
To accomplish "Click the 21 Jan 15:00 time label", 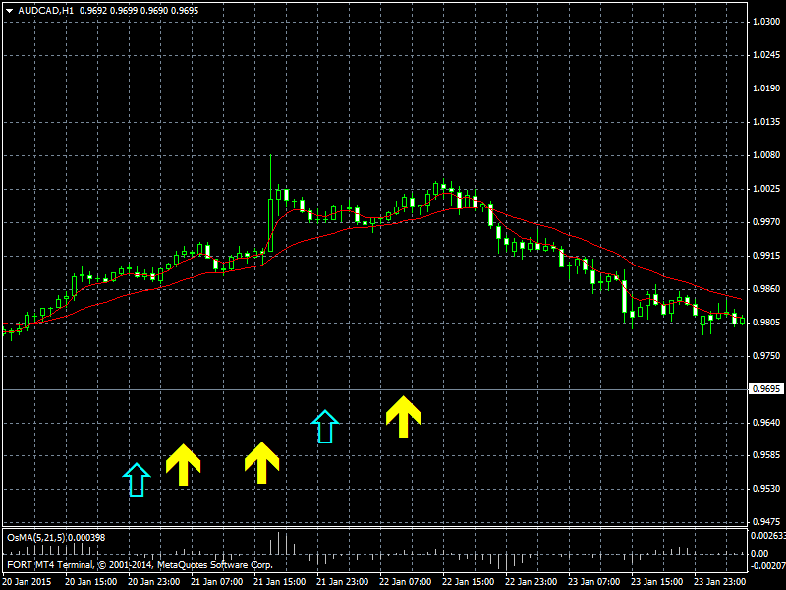I will pos(280,582).
